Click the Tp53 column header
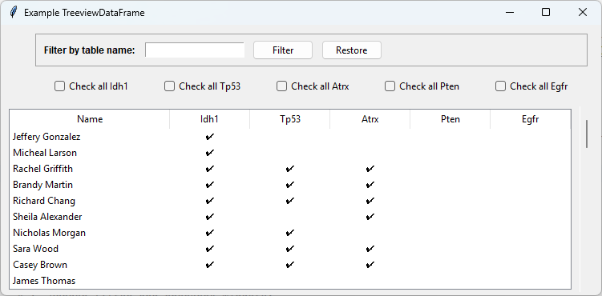 (290, 119)
